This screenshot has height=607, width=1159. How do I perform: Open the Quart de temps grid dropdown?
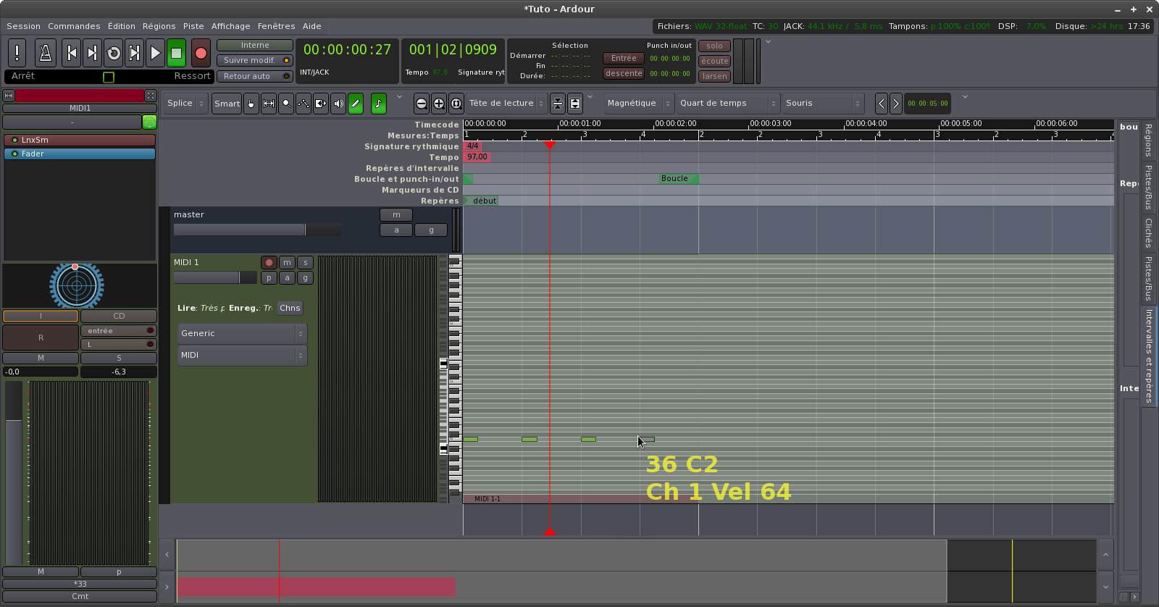click(728, 104)
